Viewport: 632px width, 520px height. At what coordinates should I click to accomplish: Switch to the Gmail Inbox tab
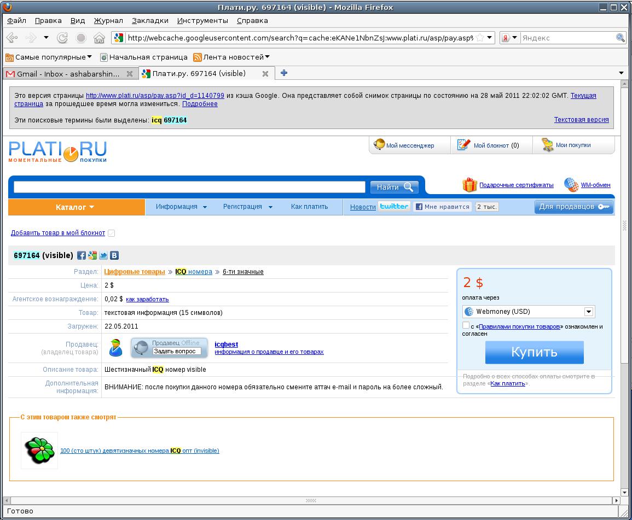(68, 74)
